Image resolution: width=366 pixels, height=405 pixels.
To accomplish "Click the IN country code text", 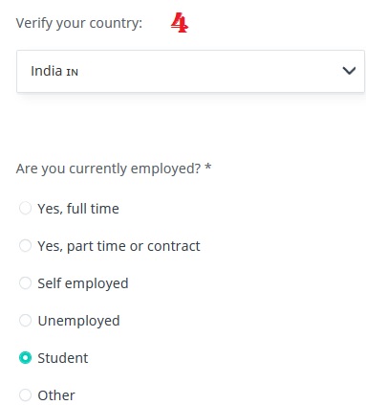I will pyautogui.click(x=73, y=73).
